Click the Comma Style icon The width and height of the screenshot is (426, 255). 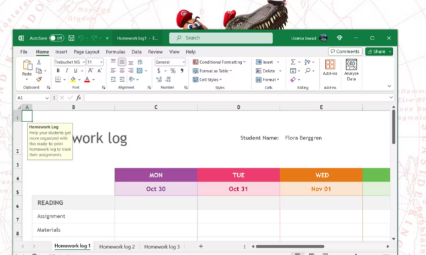click(x=182, y=71)
